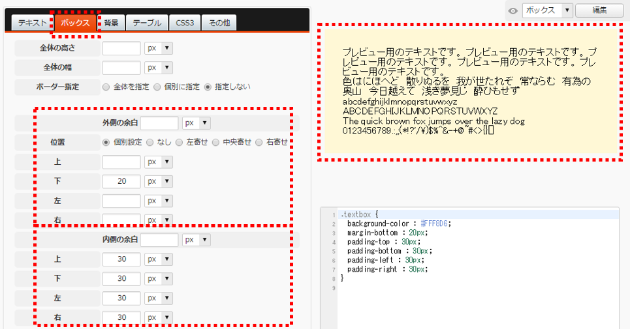Screen dimensions: 630x329
Task: Open the 外側の余白 unit dropdown
Action: (x=197, y=123)
